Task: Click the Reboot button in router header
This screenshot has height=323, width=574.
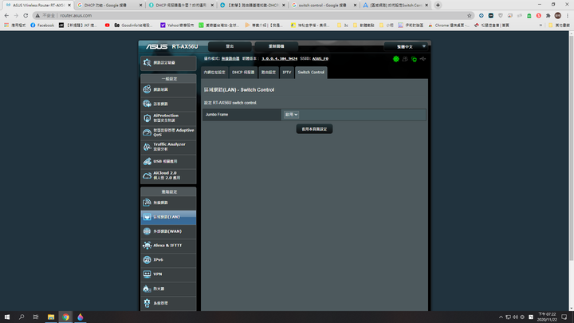Action: click(x=276, y=46)
